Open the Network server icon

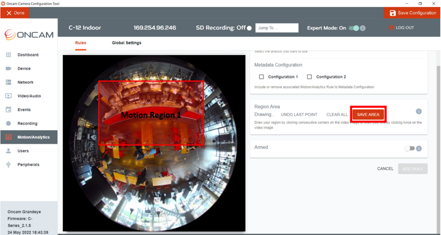[8, 82]
